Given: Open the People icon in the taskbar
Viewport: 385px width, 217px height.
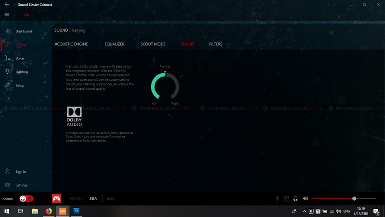Looking at the screenshot, I should coord(294,211).
